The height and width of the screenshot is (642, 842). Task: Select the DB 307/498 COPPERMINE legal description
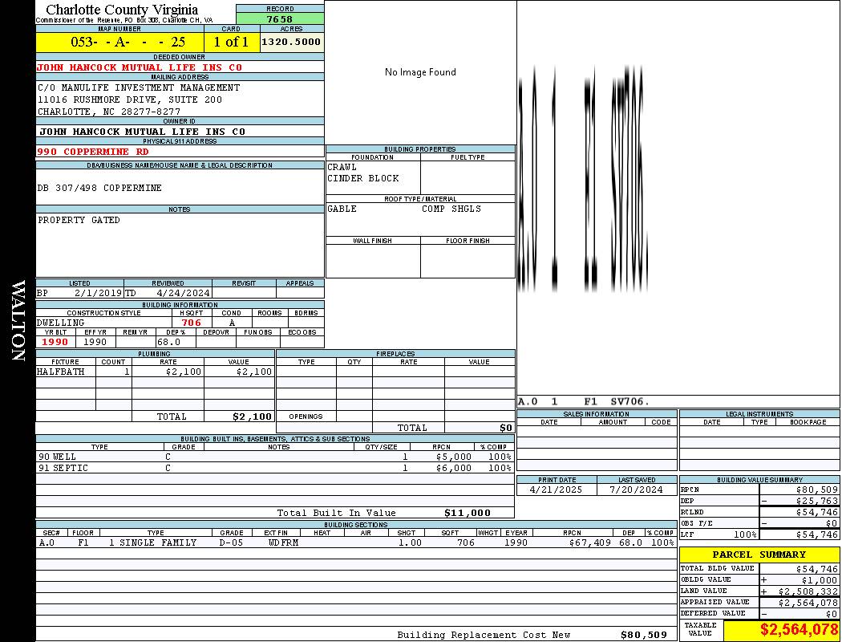click(x=99, y=188)
